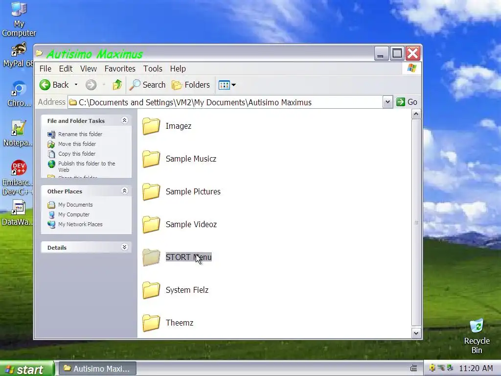This screenshot has height=376, width=501.
Task: Expand the Address bar dropdown
Action: pyautogui.click(x=387, y=102)
